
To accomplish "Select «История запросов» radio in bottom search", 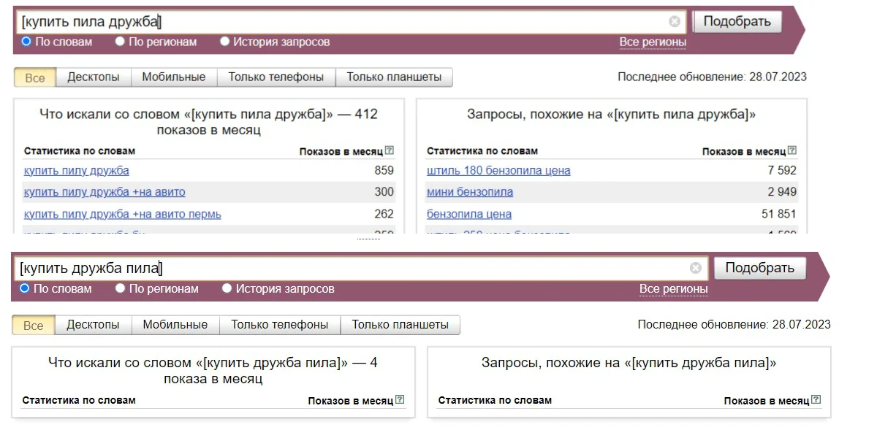I will click(227, 288).
